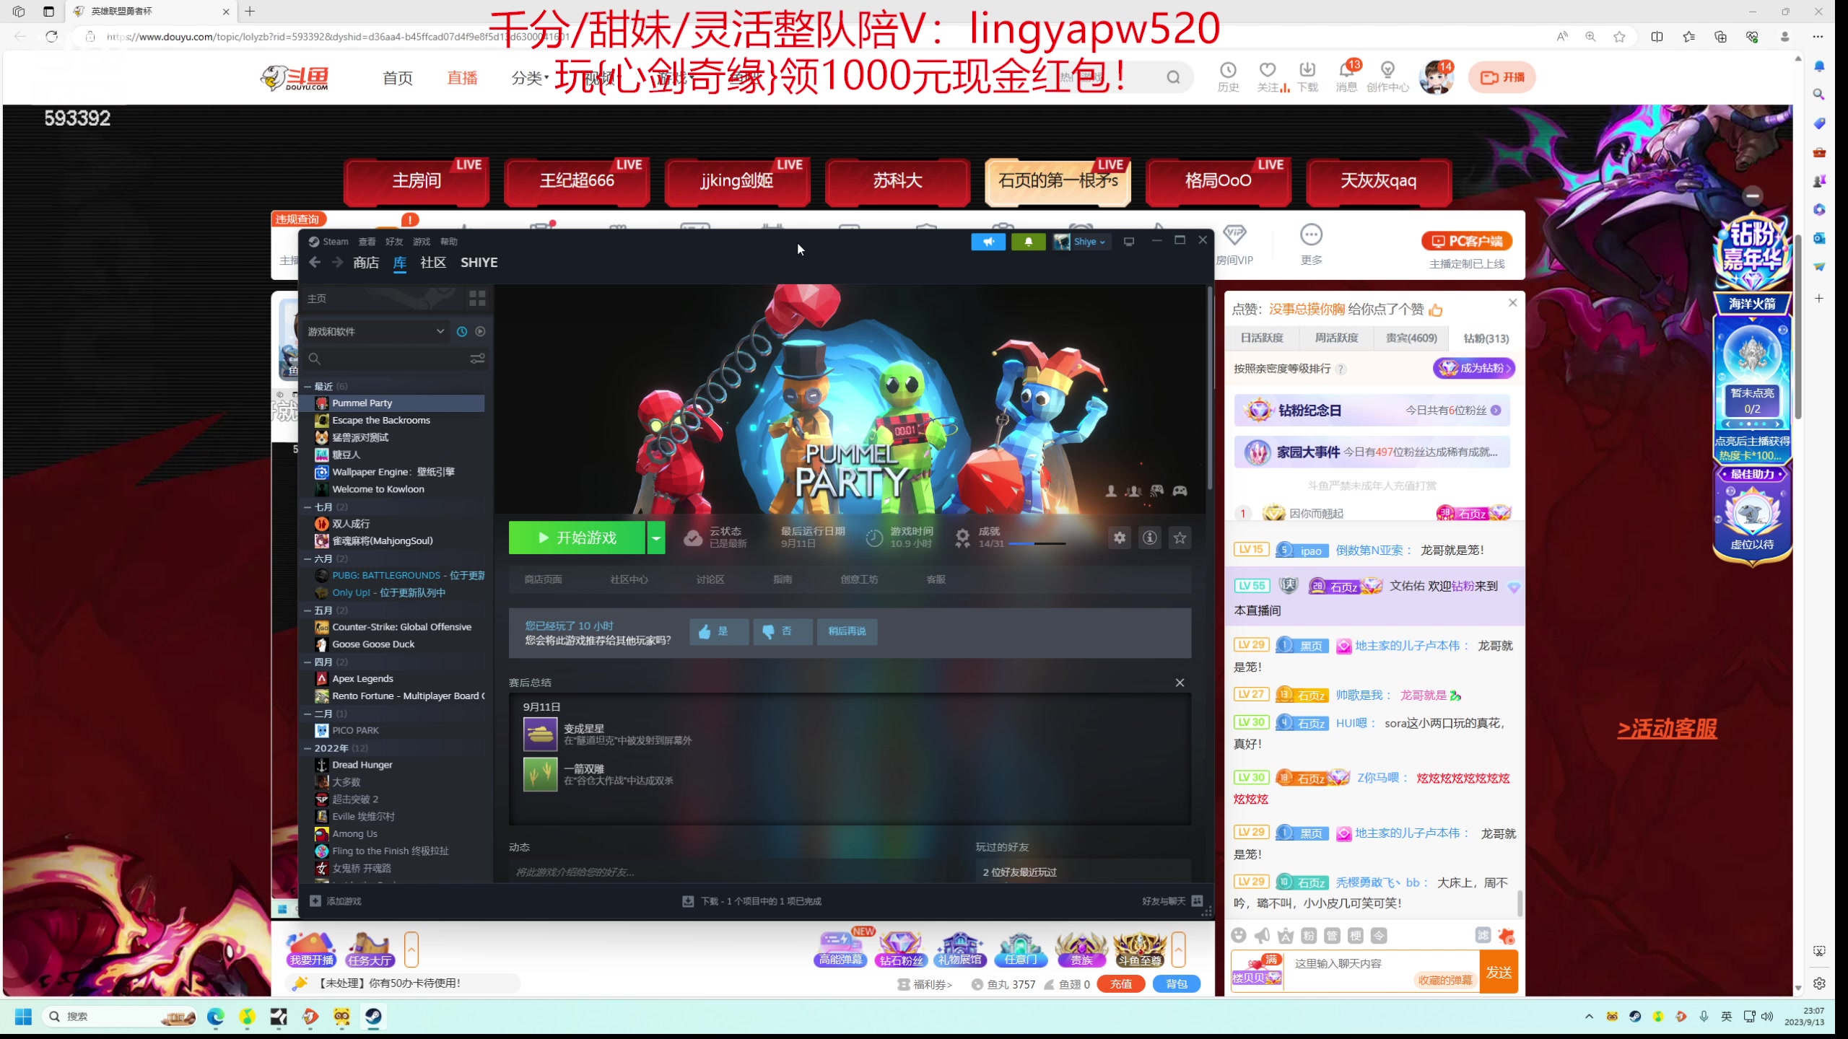
Task: Close the 赛后总结 section
Action: click(1180, 683)
